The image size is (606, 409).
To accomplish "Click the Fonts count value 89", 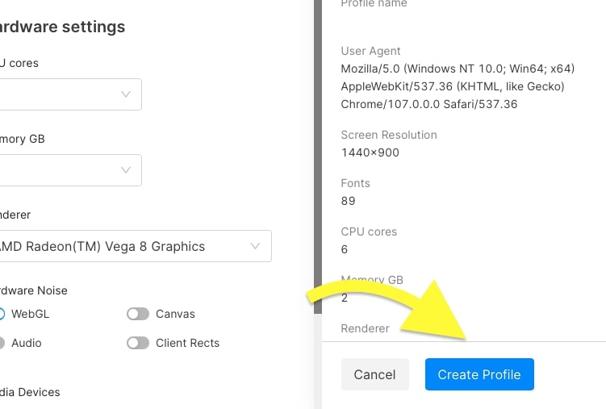I will tap(348, 201).
